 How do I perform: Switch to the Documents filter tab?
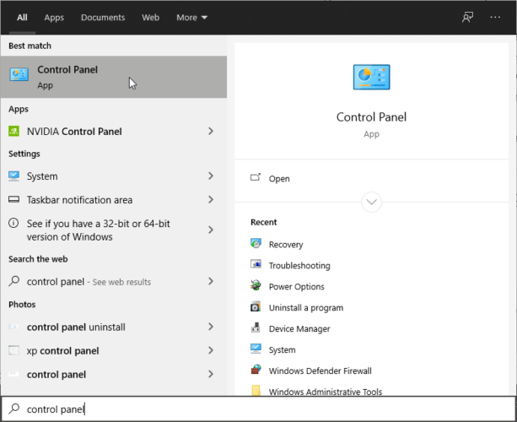point(103,17)
